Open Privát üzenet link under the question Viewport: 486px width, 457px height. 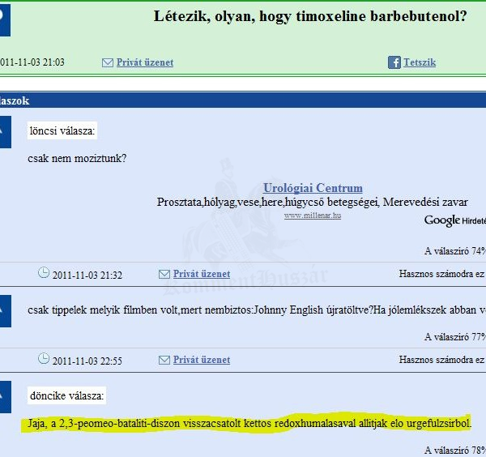pyautogui.click(x=145, y=62)
